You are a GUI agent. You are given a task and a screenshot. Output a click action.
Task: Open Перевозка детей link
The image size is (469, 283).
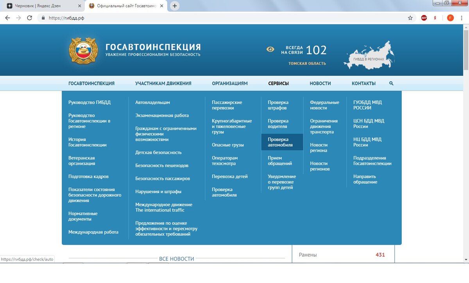pos(230,176)
